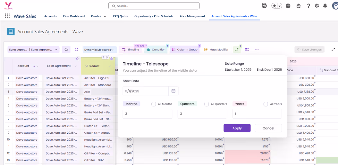Click the Apply button
The image size is (338, 165).
[237, 128]
